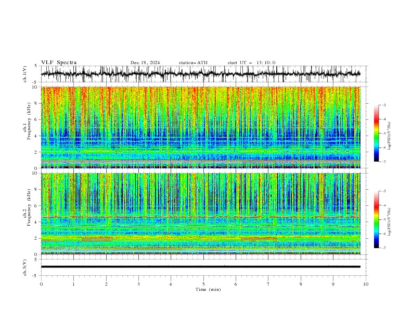Click time axis tick label '5'
Screen dimensions: 412x319
(203, 284)
